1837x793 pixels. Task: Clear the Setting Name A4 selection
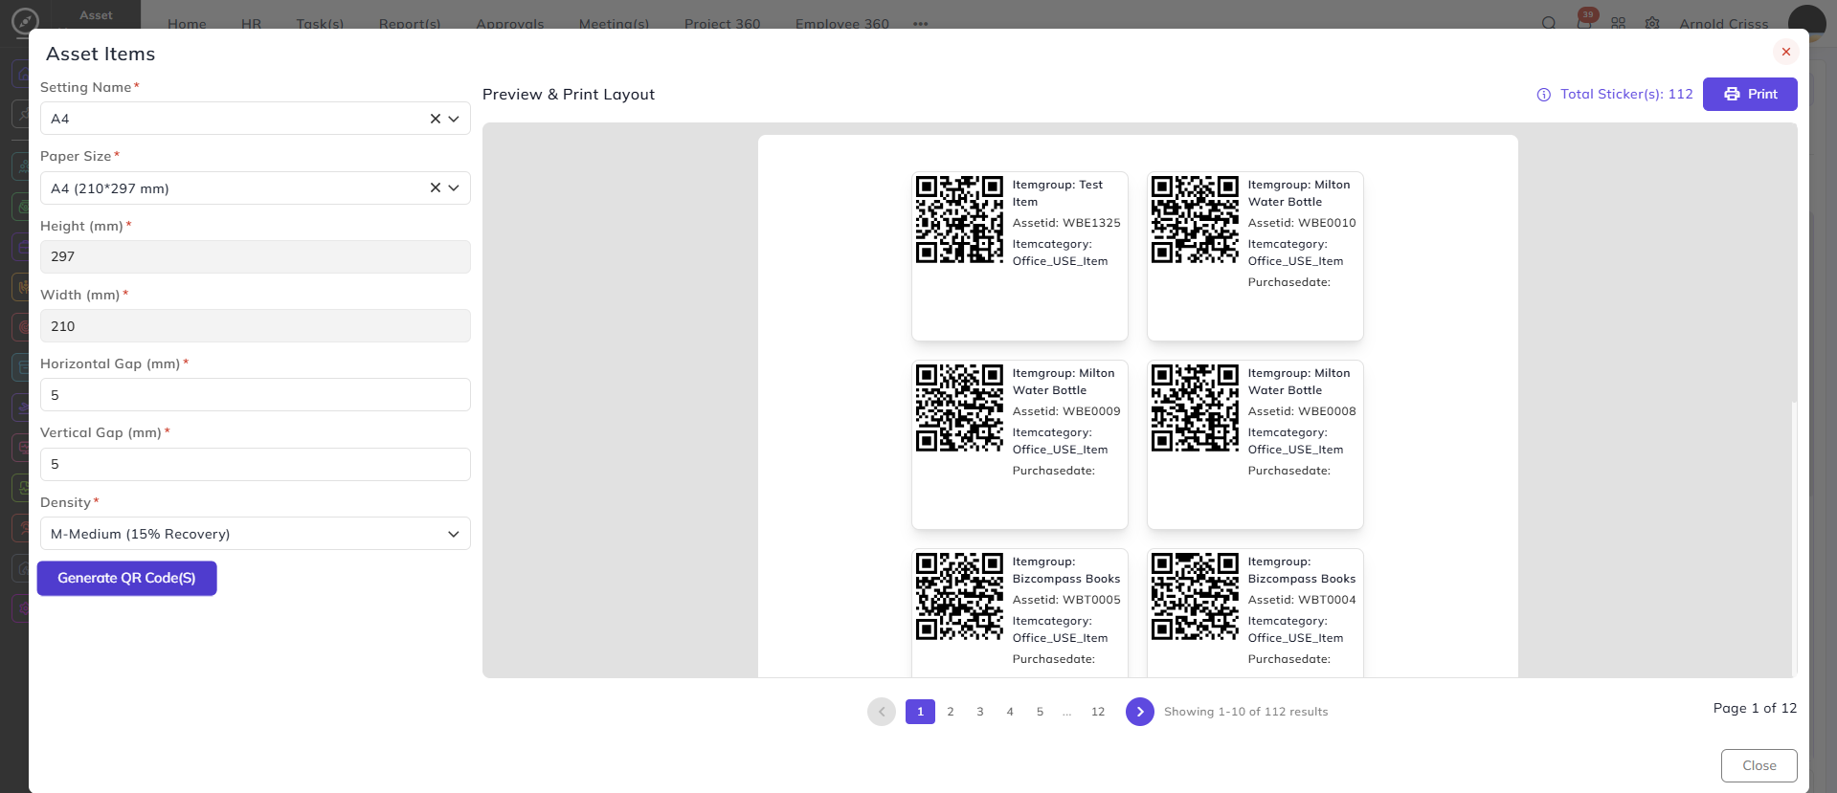point(435,119)
